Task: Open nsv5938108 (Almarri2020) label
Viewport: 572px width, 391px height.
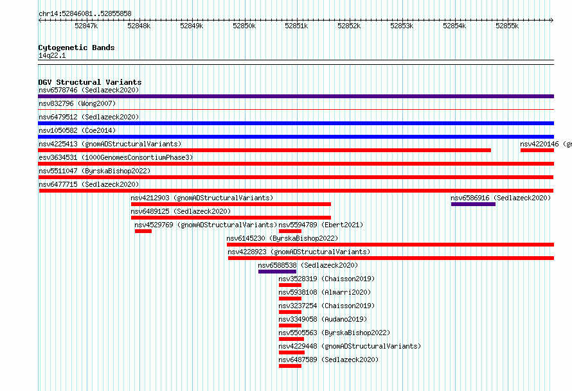Action: (325, 292)
